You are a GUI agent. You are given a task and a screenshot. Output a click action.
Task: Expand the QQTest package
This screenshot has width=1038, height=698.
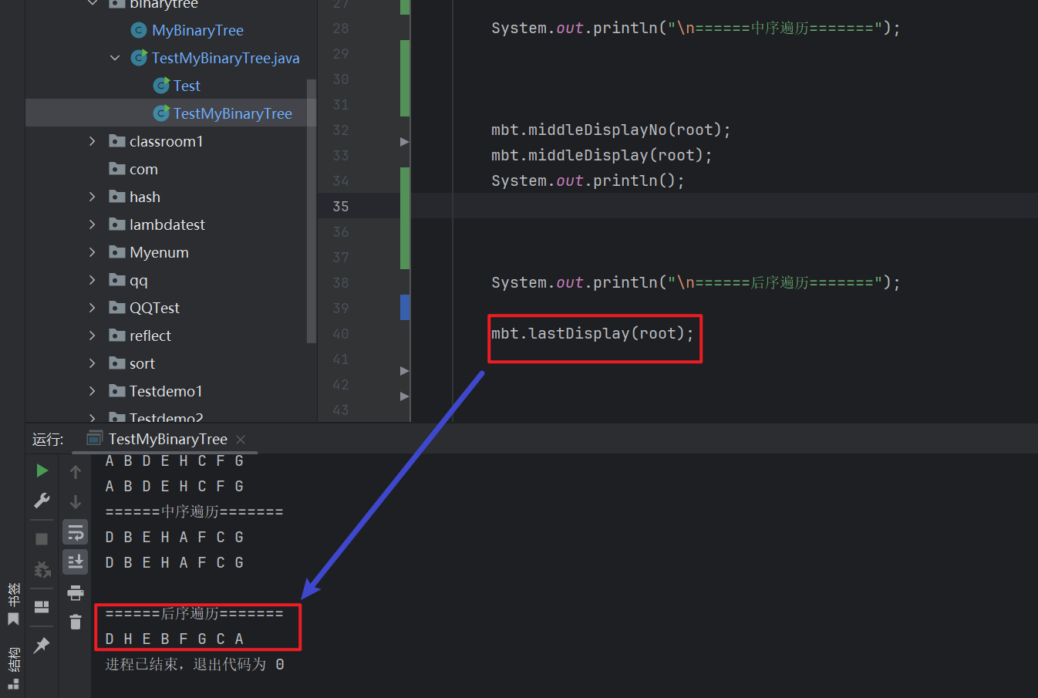[x=93, y=308]
